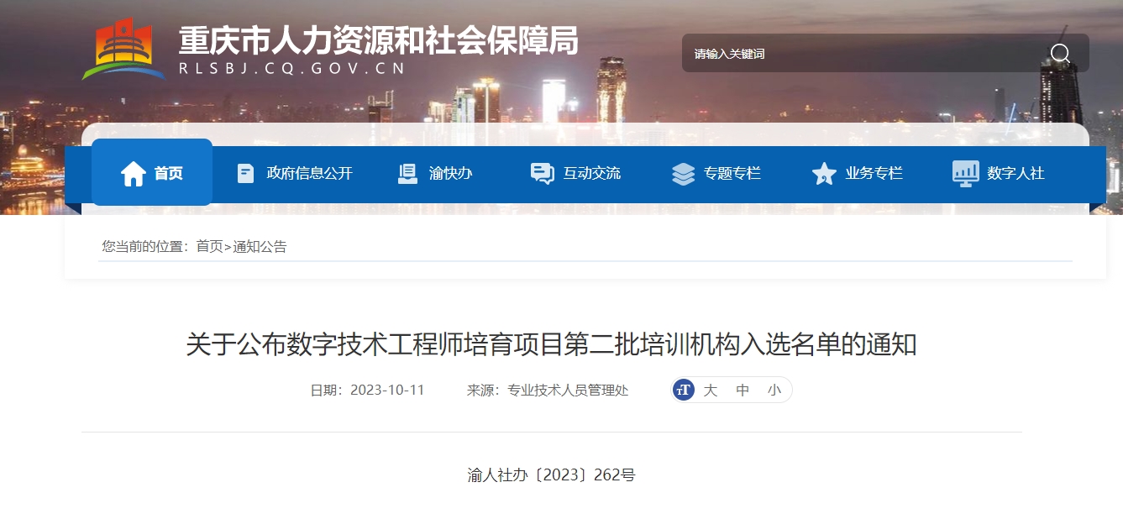1123x519 pixels.
Task: Click the 渝快办 book icon
Action: click(x=407, y=173)
